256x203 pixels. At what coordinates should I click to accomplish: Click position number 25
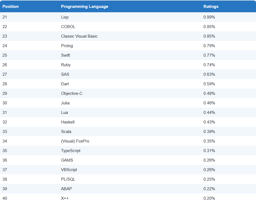[5, 55]
